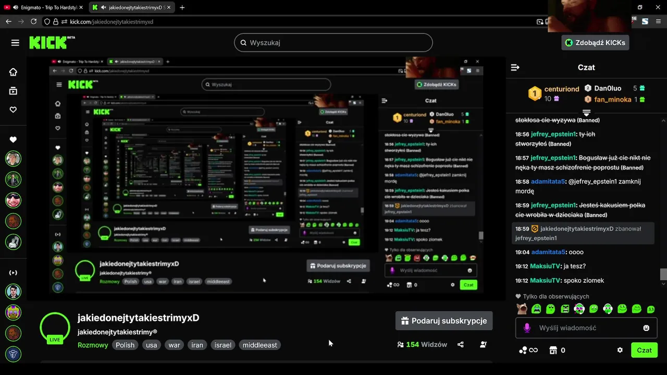667x375 pixels.
Task: Select the Polish tag
Action: 125,345
